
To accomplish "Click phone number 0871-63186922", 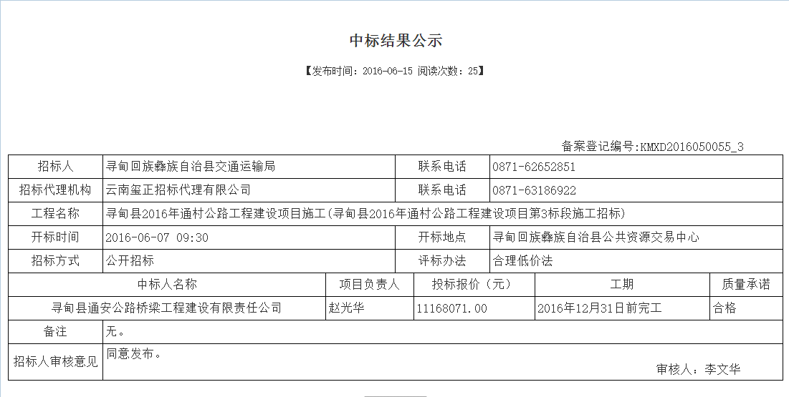I will pos(535,190).
